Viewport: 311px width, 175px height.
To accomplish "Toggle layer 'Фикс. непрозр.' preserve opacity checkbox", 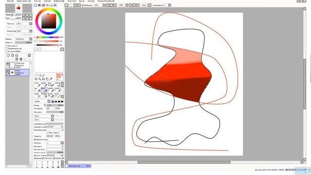I will click(6, 46).
